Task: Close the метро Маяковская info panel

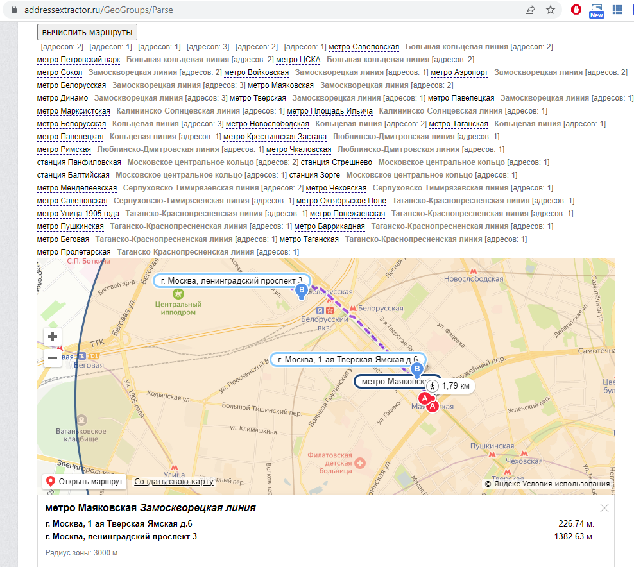Action: coord(604,508)
